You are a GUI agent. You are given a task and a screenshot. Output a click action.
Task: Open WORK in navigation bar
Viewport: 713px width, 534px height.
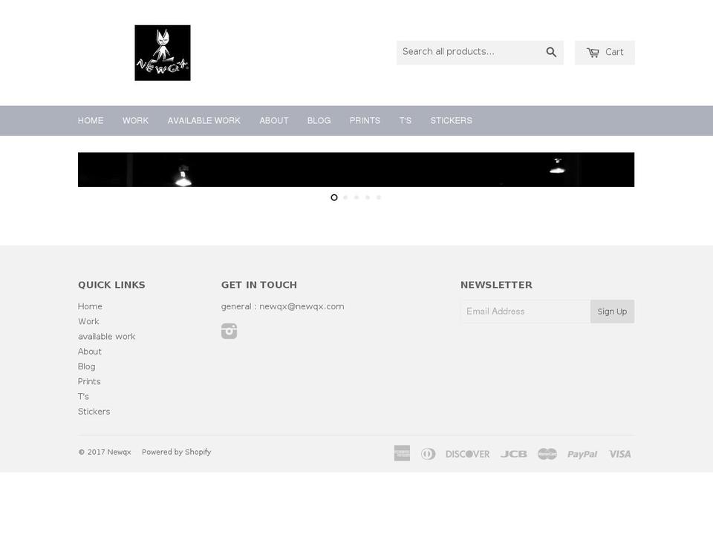[135, 121]
